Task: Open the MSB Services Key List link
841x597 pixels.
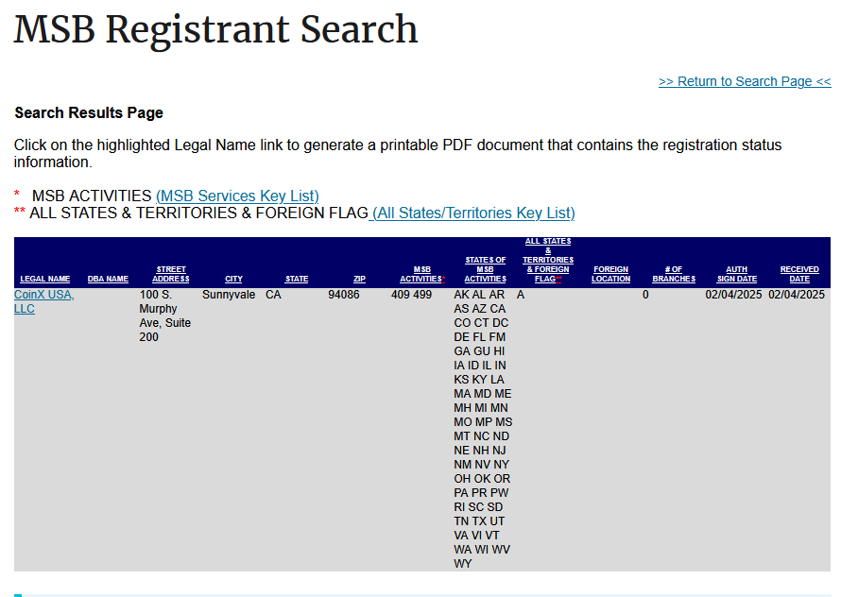Action: pos(237,196)
